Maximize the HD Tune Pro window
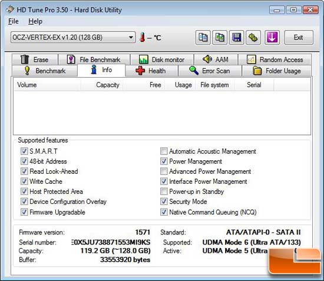 click(293, 10)
